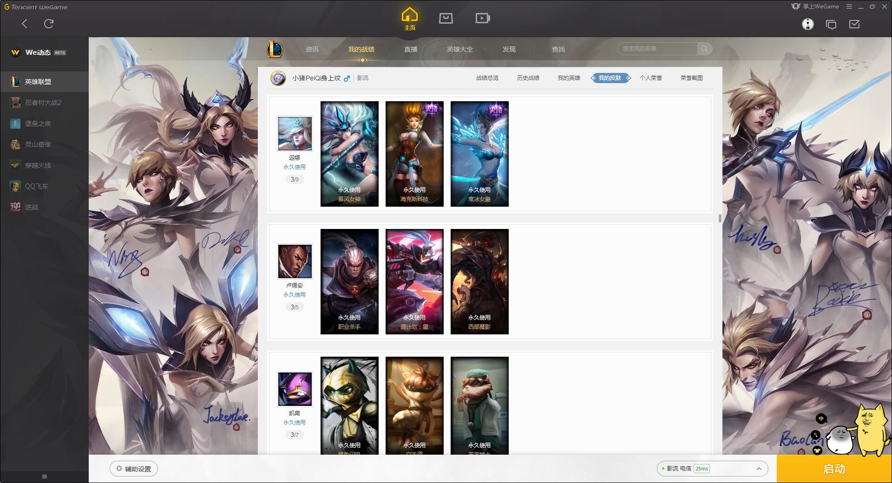The image size is (892, 483).
Task: Open the 直播 tab
Action: coord(411,49)
